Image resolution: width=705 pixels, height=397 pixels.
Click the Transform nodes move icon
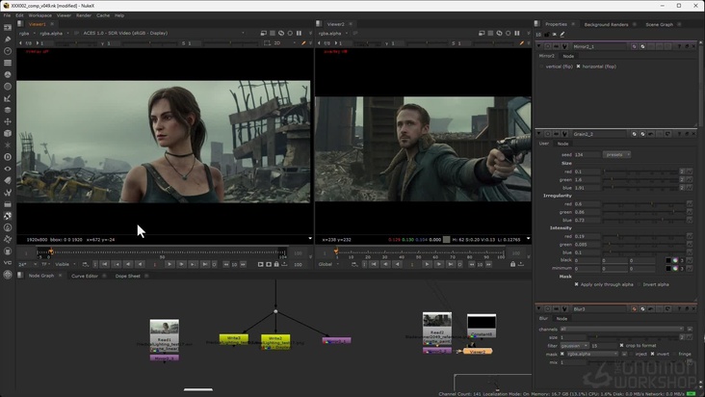pyautogui.click(x=8, y=121)
